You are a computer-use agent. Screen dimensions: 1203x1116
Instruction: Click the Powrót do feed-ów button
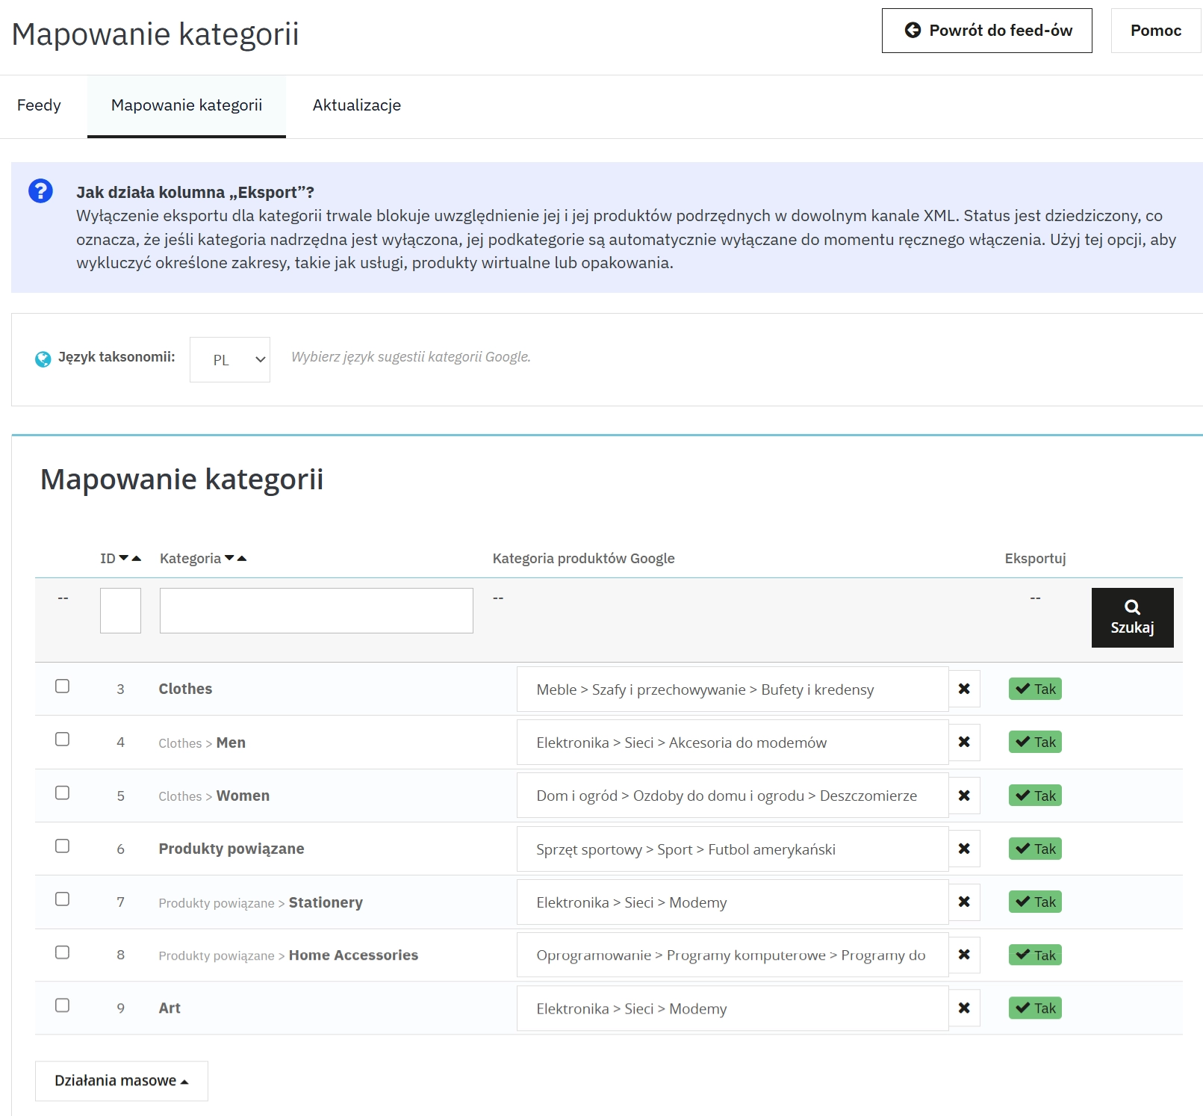[986, 31]
